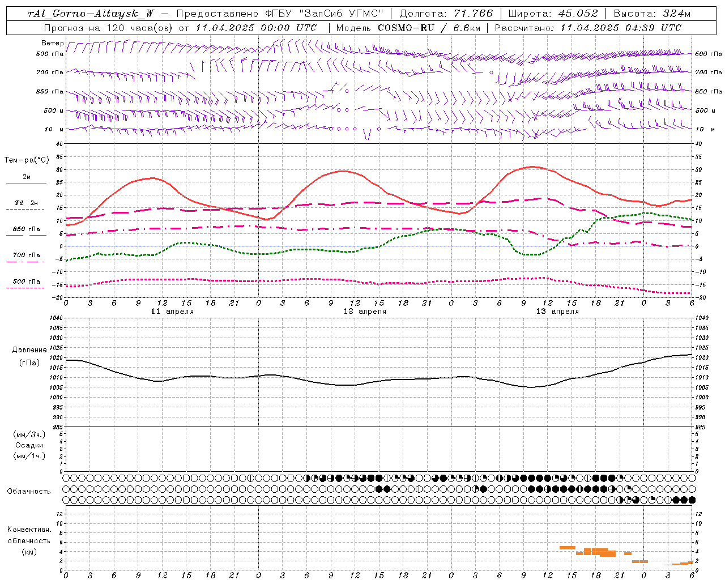Click the 13 апреля date label

557,312
